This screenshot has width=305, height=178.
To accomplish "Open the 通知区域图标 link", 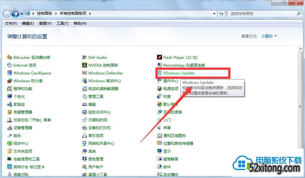I will tap(175, 135).
